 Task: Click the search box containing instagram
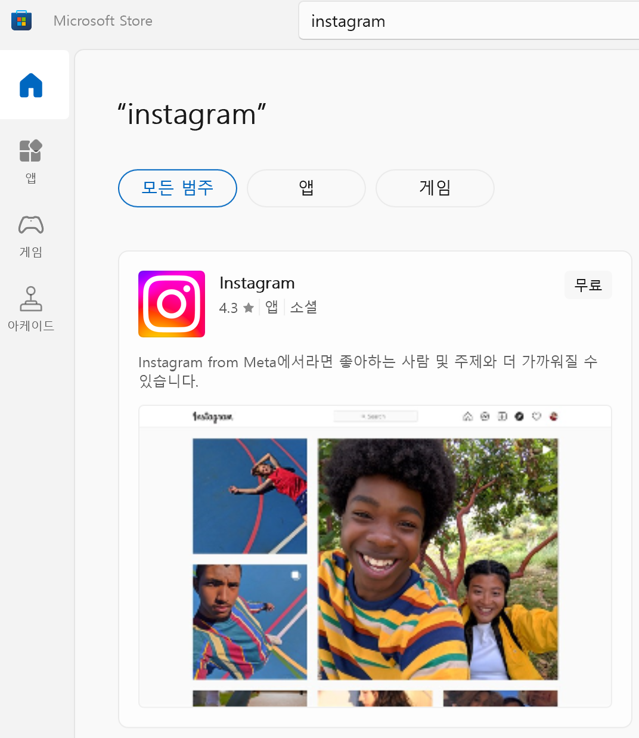tap(469, 21)
